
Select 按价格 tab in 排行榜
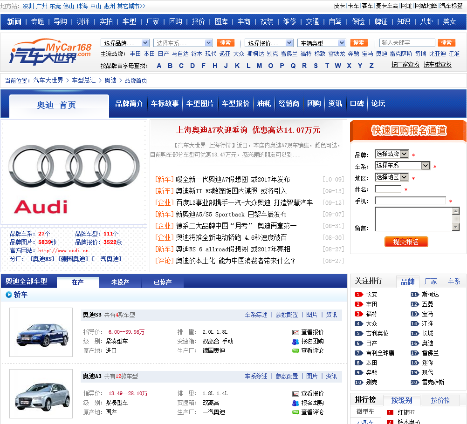pos(440,401)
